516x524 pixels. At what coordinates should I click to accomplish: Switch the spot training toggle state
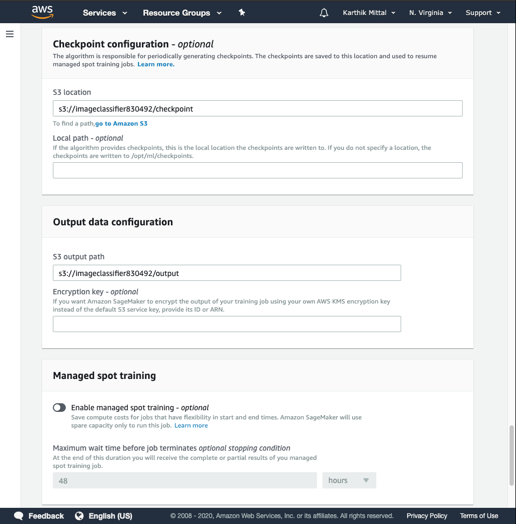tap(59, 408)
